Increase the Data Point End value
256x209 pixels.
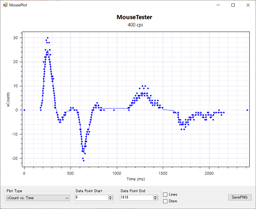tap(156, 196)
